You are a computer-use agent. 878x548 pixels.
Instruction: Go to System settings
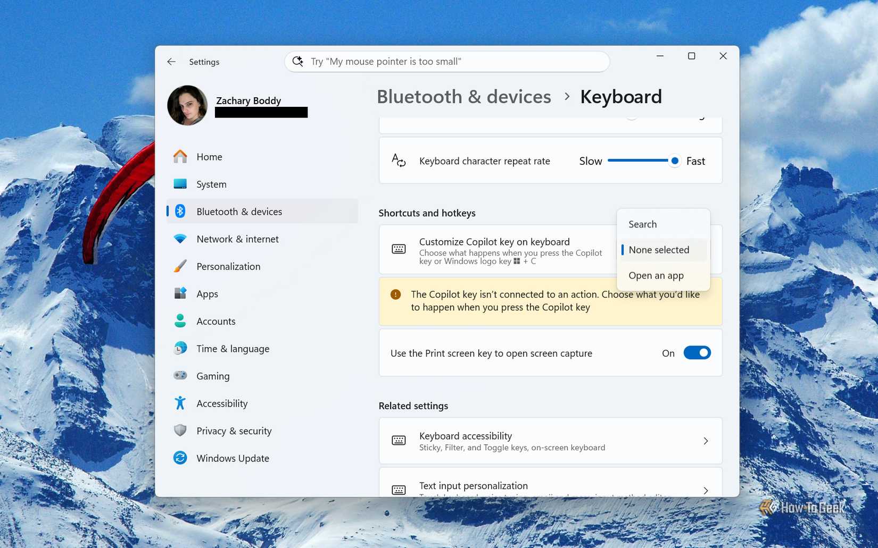262,184
